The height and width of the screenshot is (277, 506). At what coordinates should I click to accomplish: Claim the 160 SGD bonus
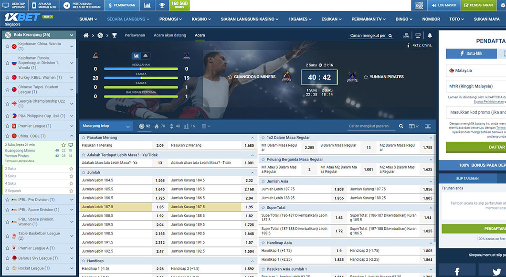tap(179, 5)
